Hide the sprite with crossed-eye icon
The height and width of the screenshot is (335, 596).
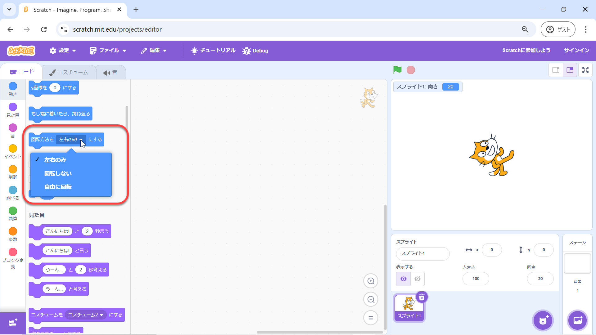[x=418, y=279]
